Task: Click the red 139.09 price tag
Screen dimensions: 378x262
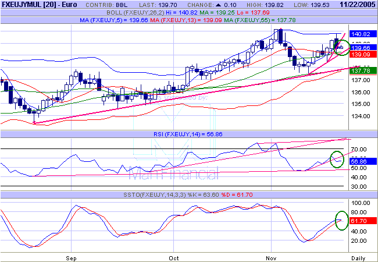Action: (x=363, y=54)
